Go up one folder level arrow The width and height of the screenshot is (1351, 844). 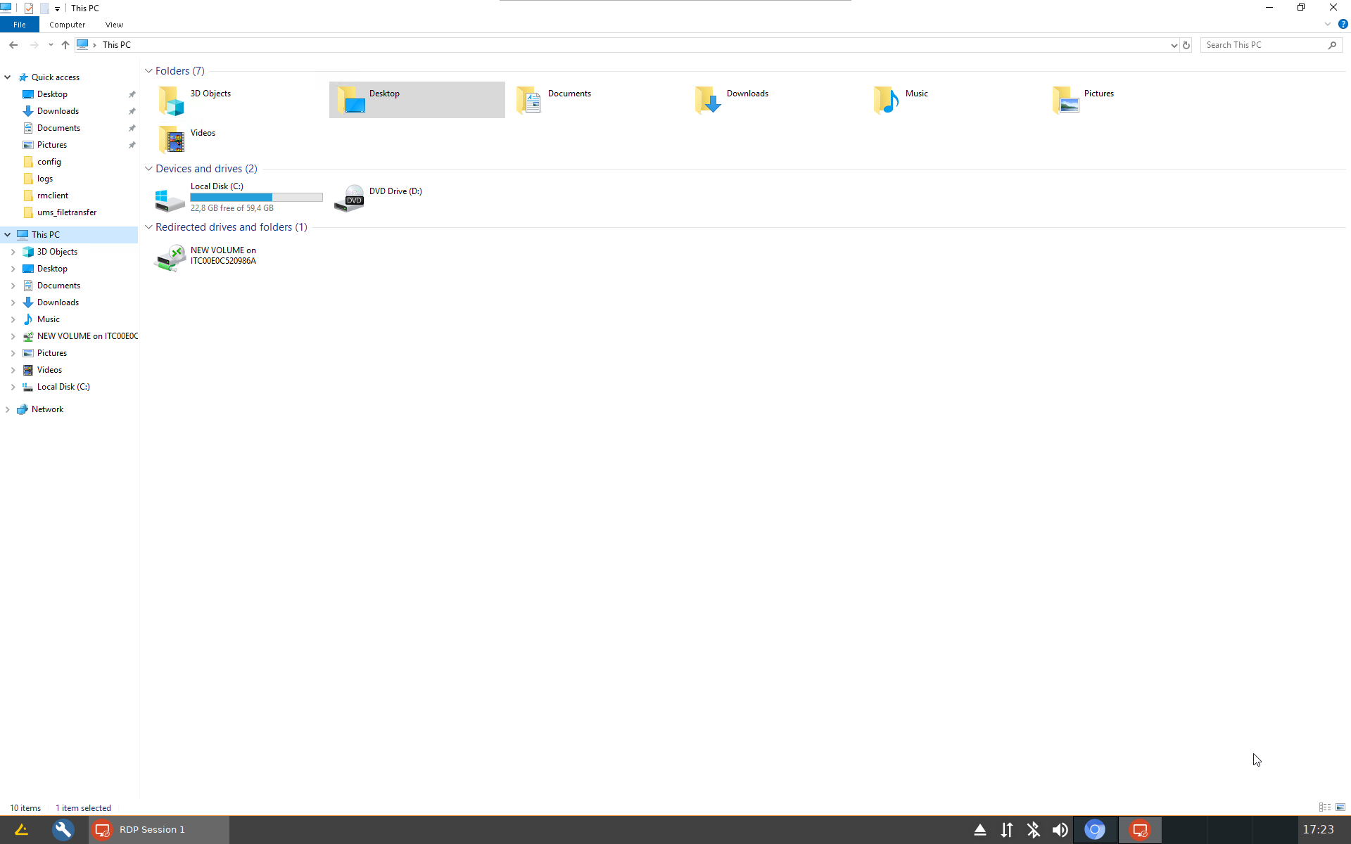(65, 45)
